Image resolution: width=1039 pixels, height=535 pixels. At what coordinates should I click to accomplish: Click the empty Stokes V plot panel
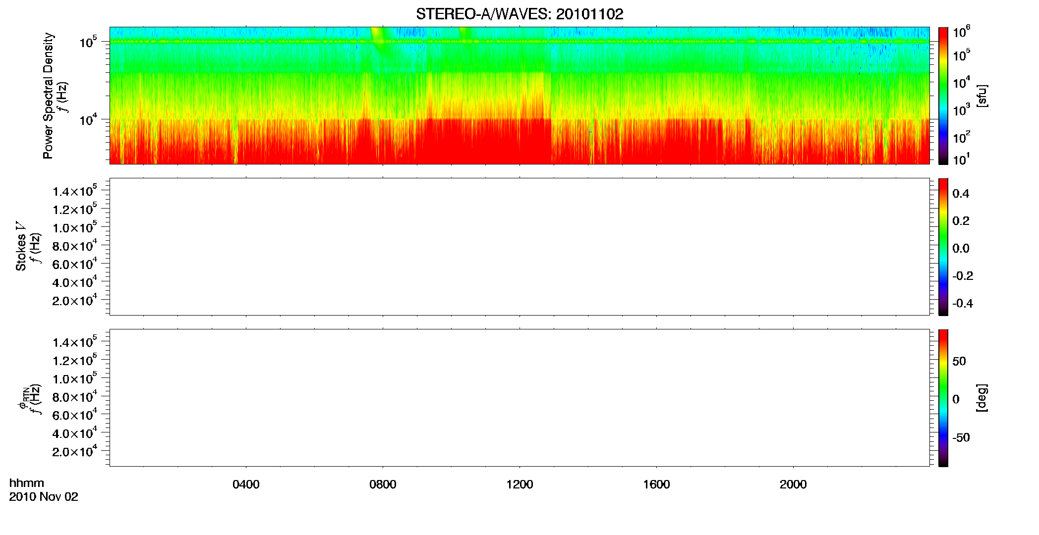(x=519, y=247)
